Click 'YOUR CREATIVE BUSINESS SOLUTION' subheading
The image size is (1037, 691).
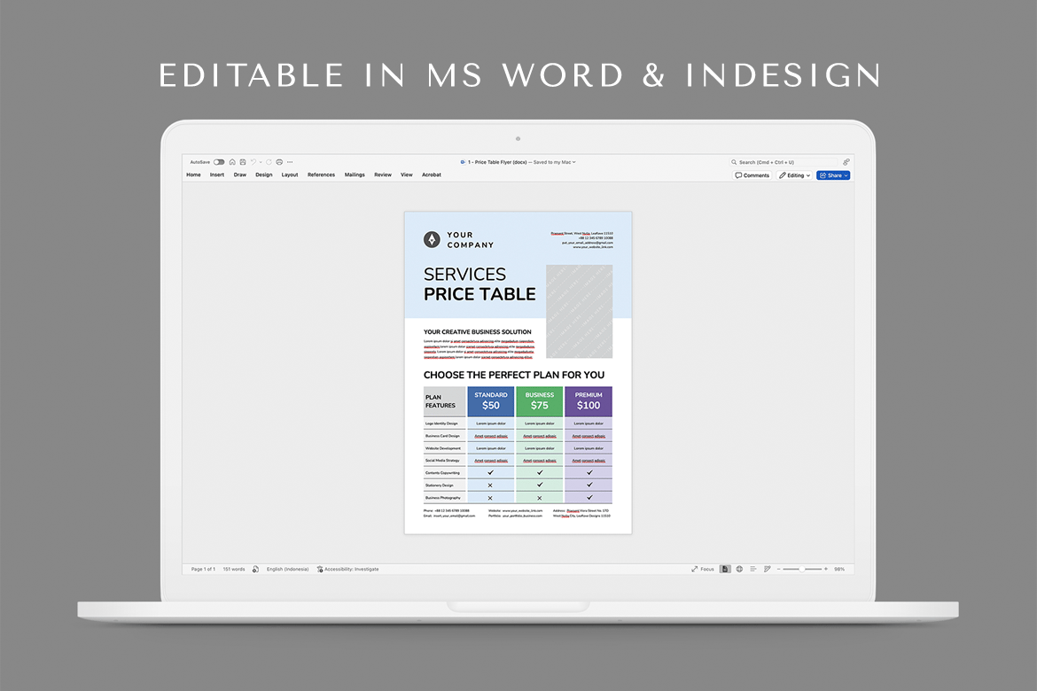click(x=478, y=332)
